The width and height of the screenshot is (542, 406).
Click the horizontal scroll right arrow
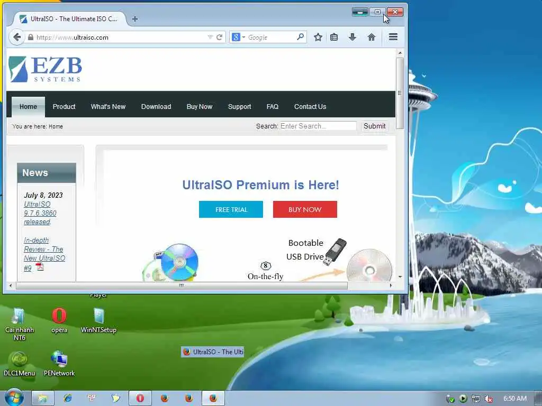[391, 285]
